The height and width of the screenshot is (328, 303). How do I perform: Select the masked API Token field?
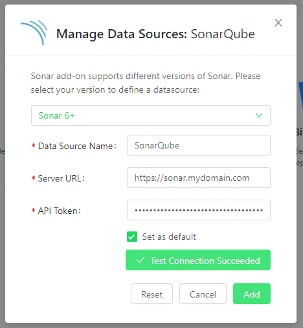click(199, 210)
